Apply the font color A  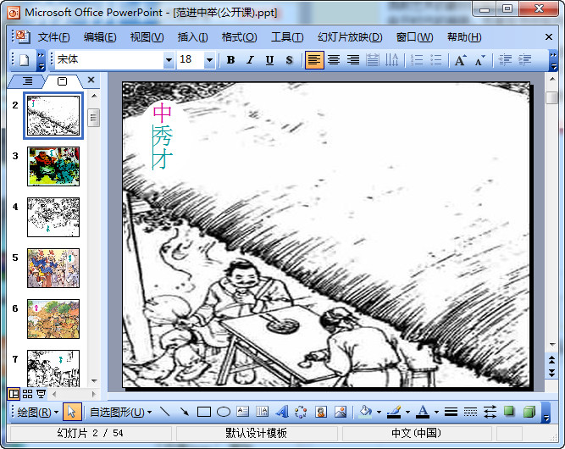coord(423,412)
